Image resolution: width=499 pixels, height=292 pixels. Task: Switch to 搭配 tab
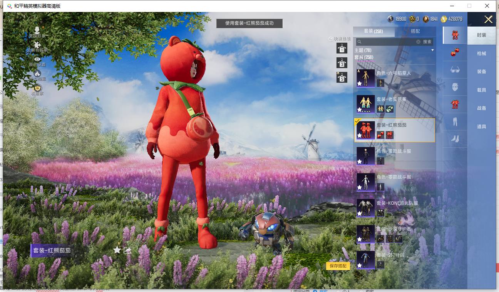(x=415, y=31)
